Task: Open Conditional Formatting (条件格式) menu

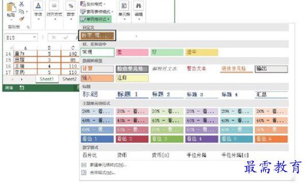Action: [x=93, y=4]
